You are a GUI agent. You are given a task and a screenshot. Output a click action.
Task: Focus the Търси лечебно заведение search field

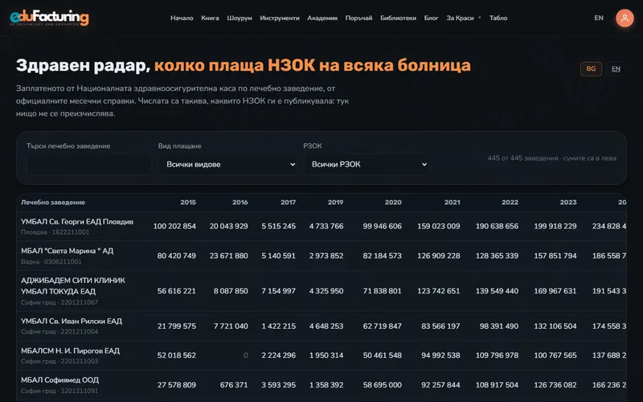(89, 165)
